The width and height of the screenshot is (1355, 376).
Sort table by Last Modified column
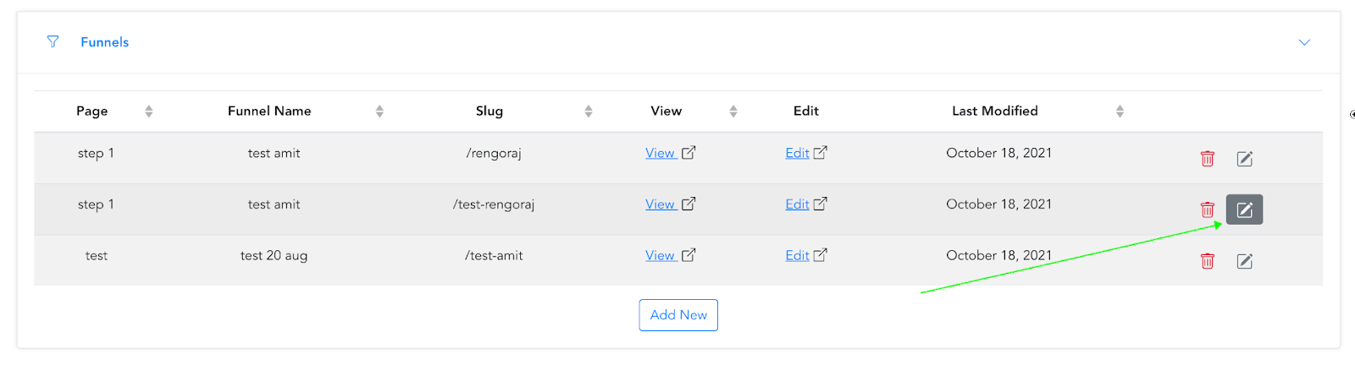coord(1120,112)
